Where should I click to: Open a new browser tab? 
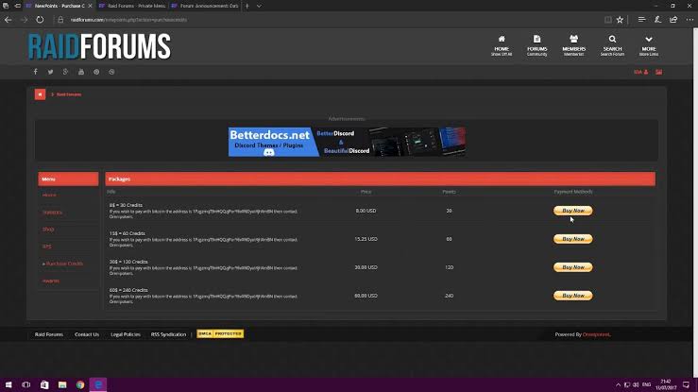coord(247,6)
